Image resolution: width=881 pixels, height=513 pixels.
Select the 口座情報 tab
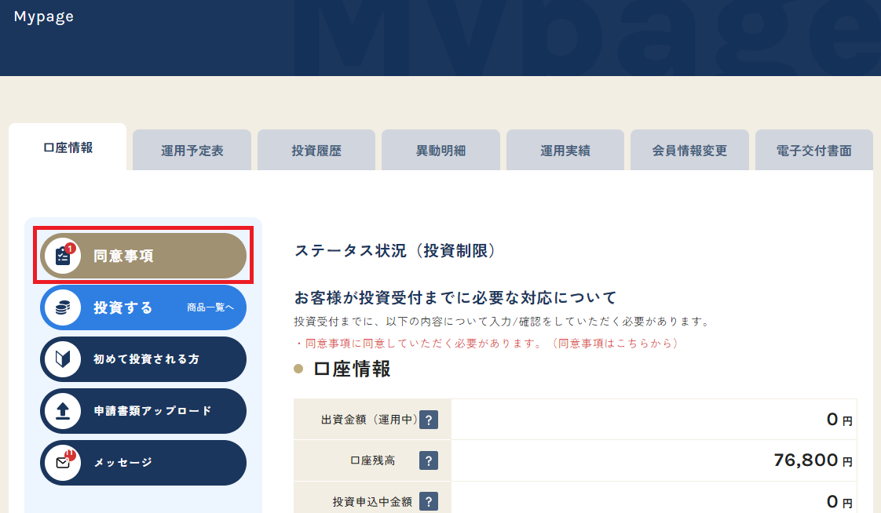(68, 147)
